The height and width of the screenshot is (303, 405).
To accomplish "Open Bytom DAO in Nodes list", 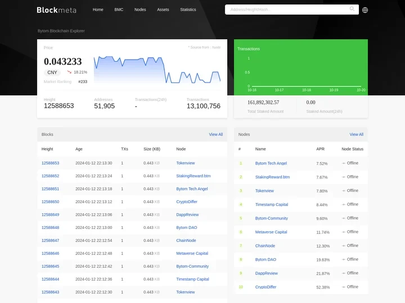I will (x=265, y=259).
